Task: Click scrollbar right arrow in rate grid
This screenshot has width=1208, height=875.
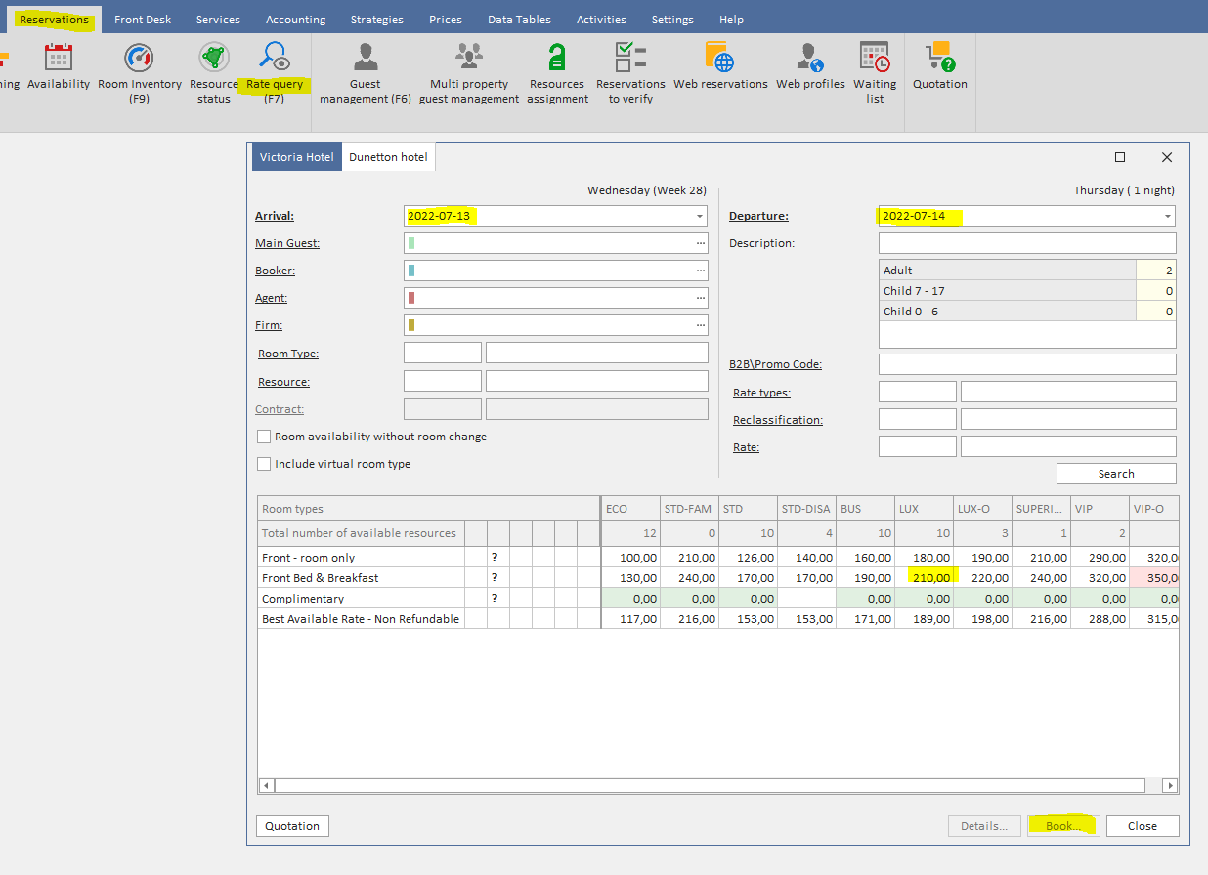Action: [1170, 785]
